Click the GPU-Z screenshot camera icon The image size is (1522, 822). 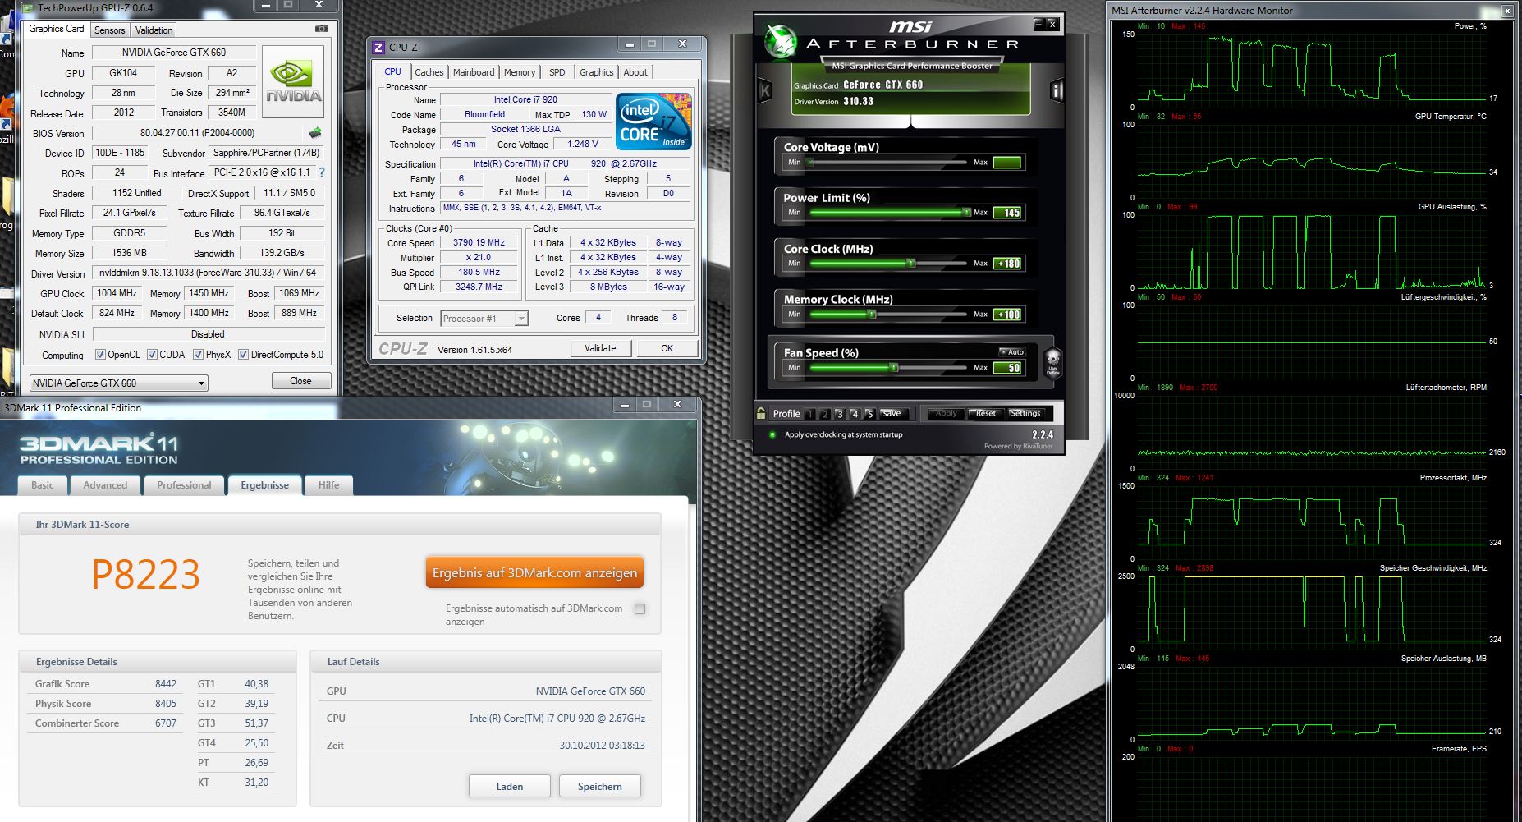point(322,29)
